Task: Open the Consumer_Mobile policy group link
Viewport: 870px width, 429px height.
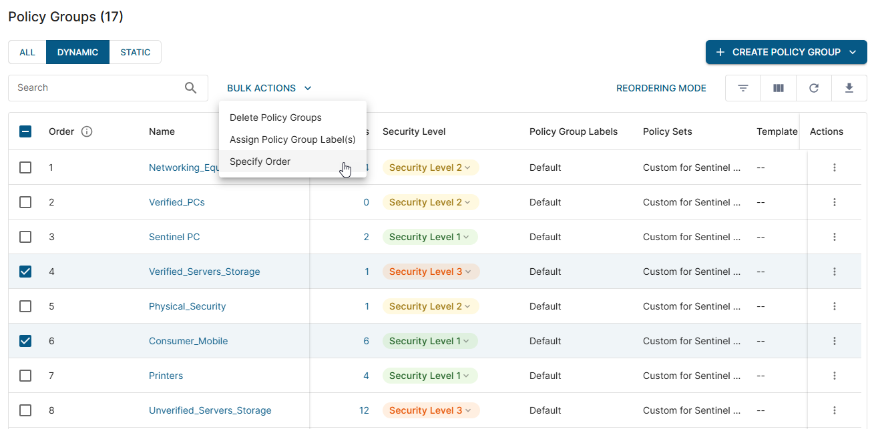Action: coord(188,341)
